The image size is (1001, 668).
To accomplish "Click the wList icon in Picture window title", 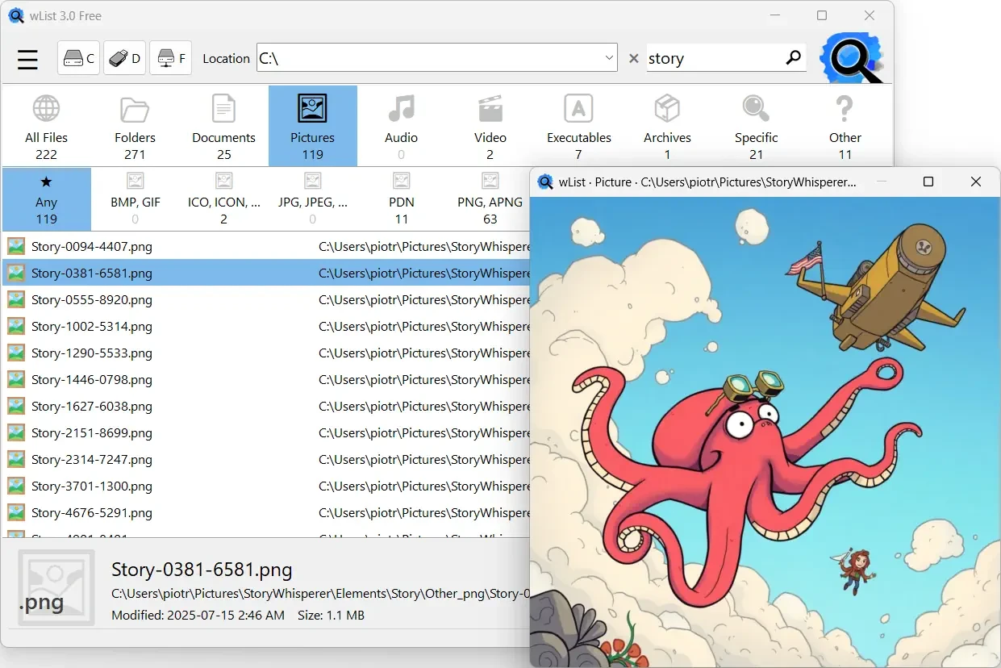I will click(545, 182).
